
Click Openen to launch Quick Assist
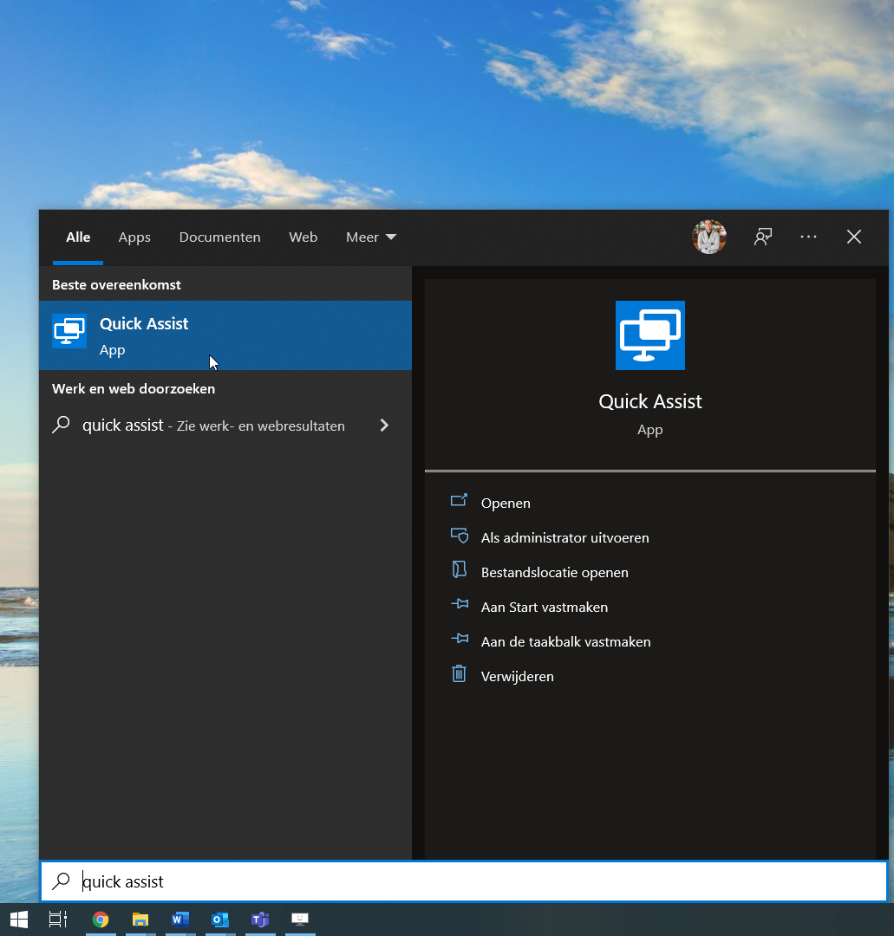(506, 503)
